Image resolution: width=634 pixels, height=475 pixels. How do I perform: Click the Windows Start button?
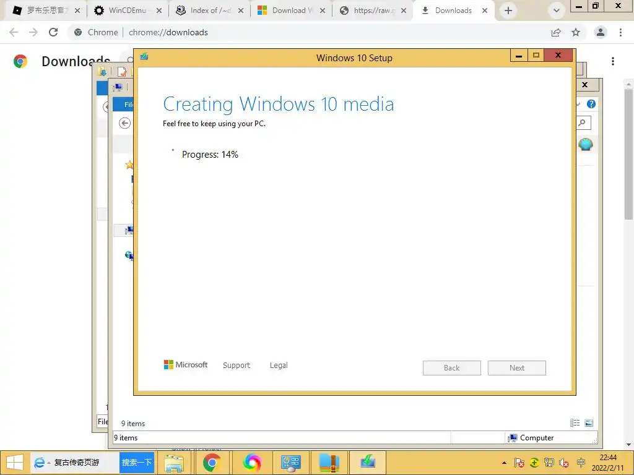[15, 463]
